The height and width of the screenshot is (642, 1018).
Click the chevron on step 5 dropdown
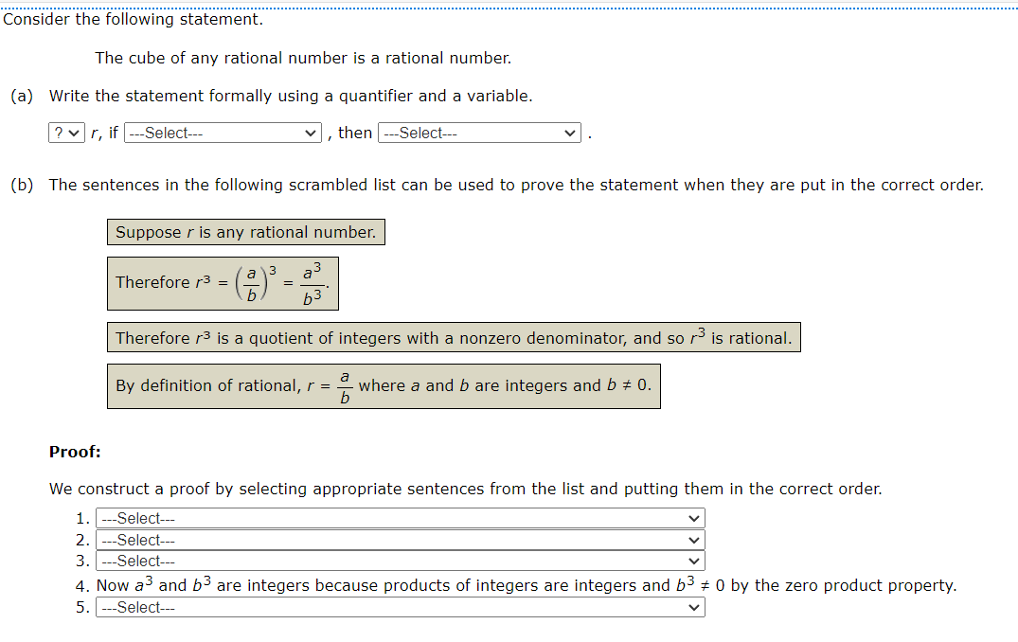[696, 607]
